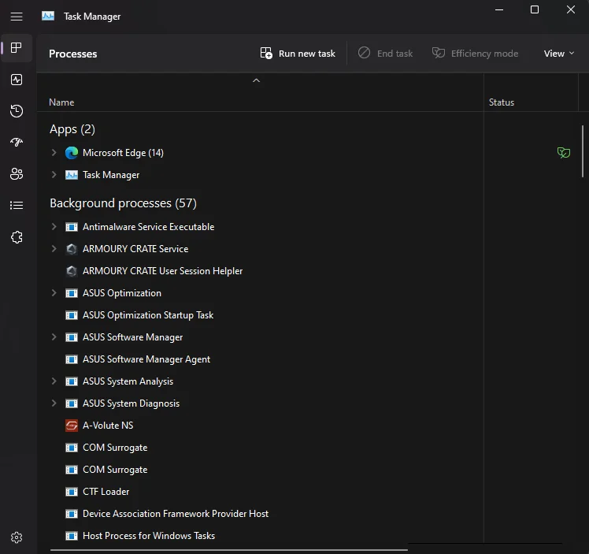Open the Details list sidebar icon
The width and height of the screenshot is (589, 554).
click(x=17, y=205)
